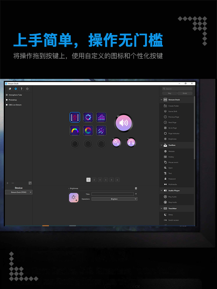Select the first empty knob slot
The image size is (217, 289).
point(75,144)
